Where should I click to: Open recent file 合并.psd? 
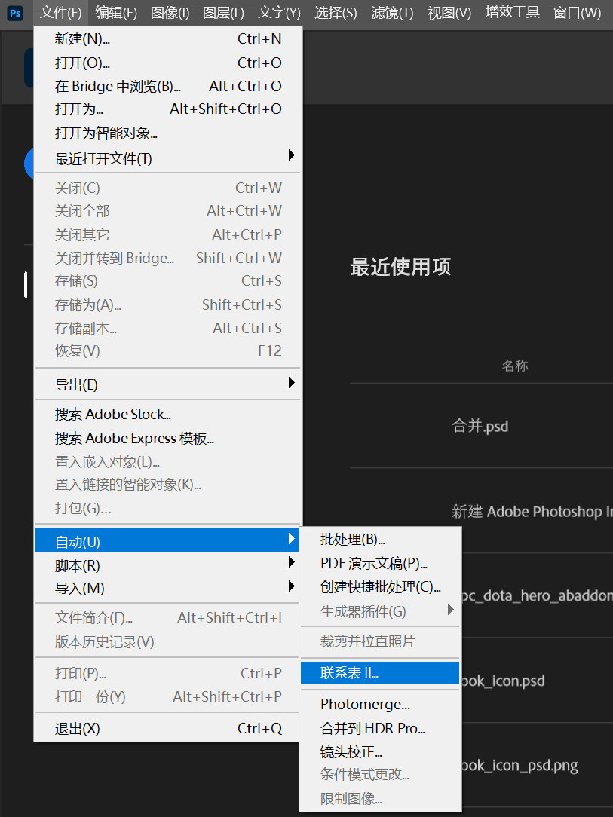pos(480,427)
